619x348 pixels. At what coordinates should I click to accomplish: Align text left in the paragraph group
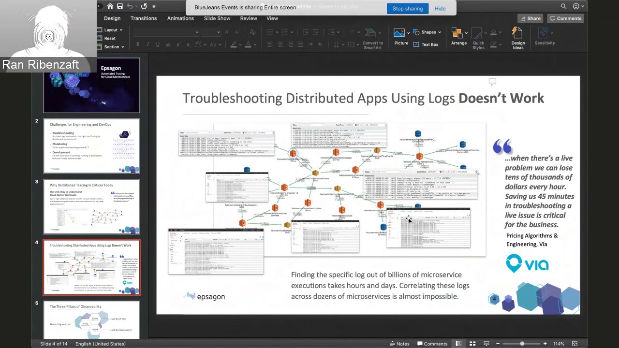click(270, 44)
